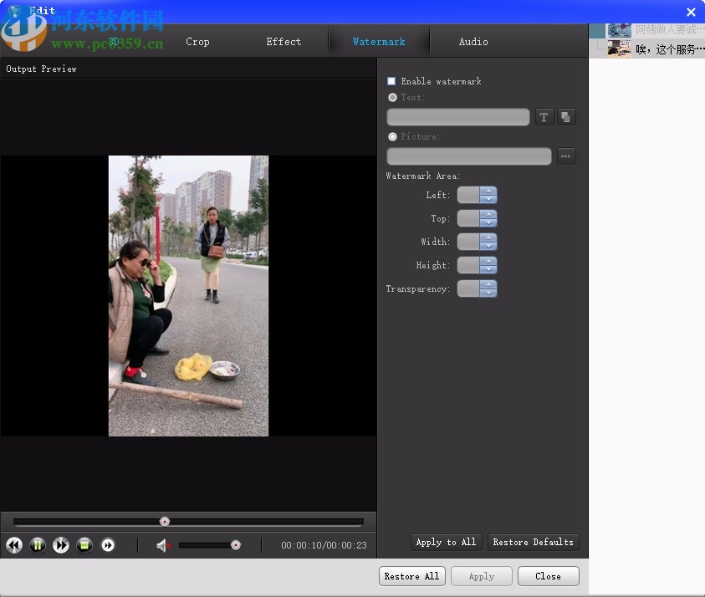Browse for picture with ellipsis button
This screenshot has height=597, width=705.
point(566,156)
